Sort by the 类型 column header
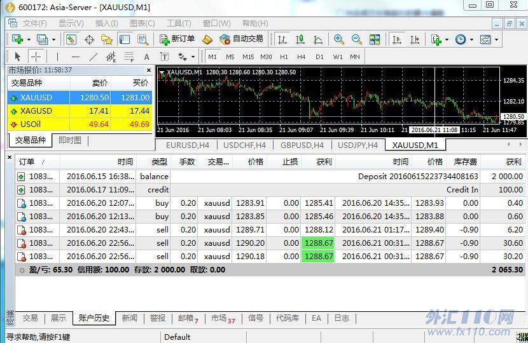This screenshot has height=343, width=528. point(153,162)
